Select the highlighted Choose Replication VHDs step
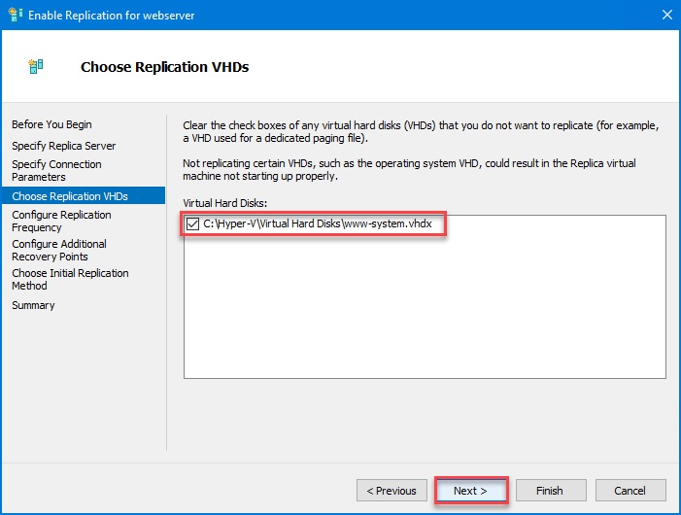681x515 pixels. click(70, 196)
